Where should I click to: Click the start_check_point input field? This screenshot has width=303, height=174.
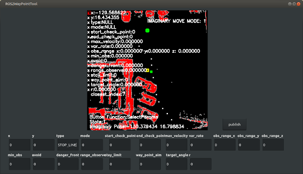pyautogui.click(x=120, y=145)
